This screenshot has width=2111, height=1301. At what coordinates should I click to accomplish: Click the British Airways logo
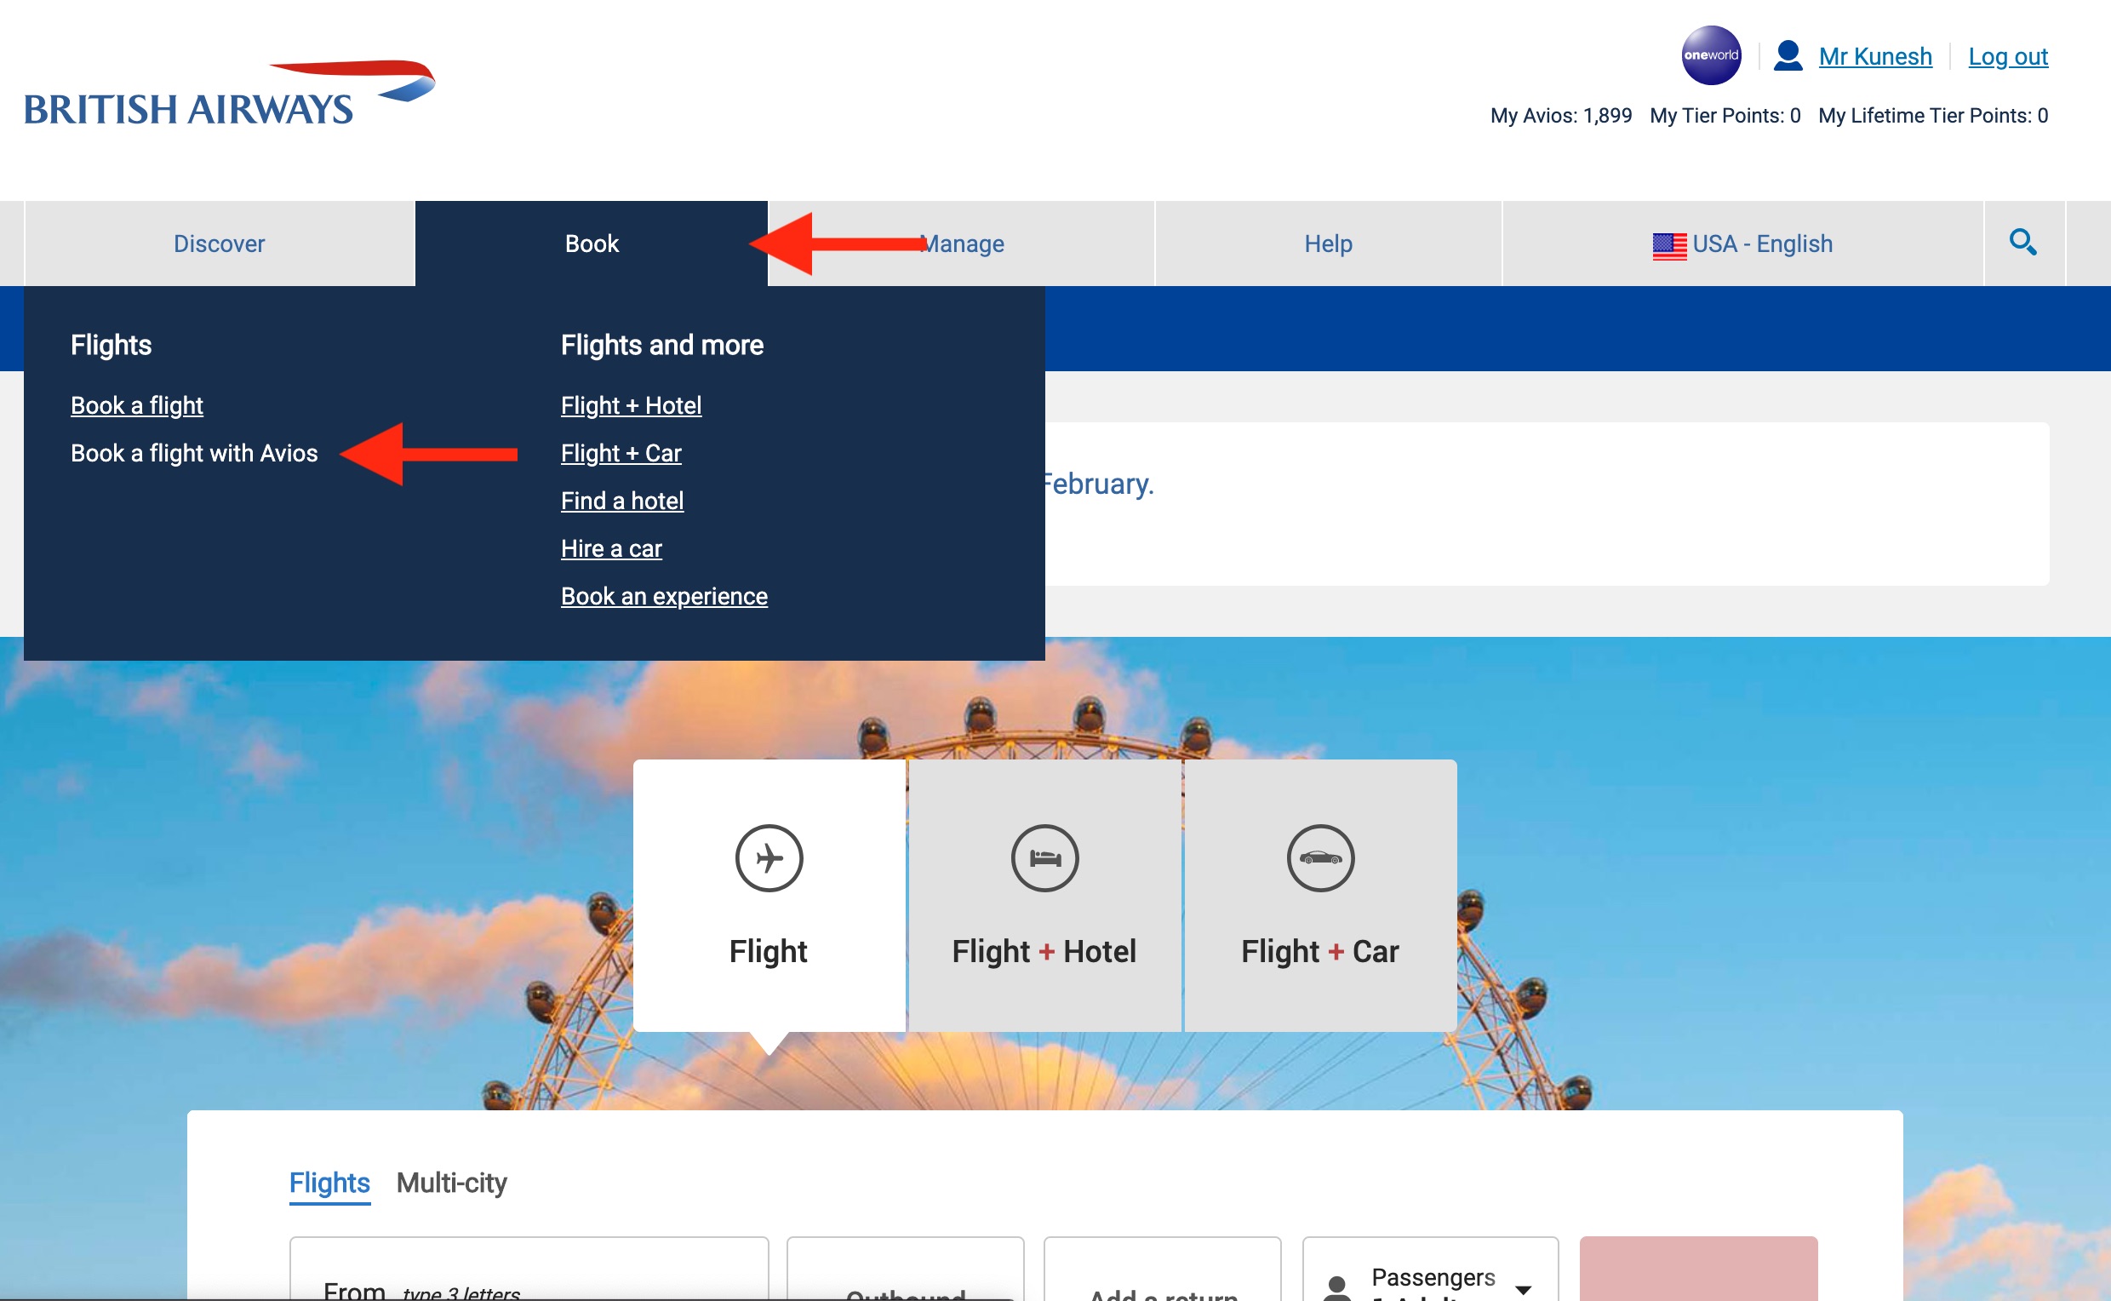[x=230, y=93]
